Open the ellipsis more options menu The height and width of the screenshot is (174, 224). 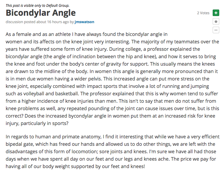(x=216, y=30)
